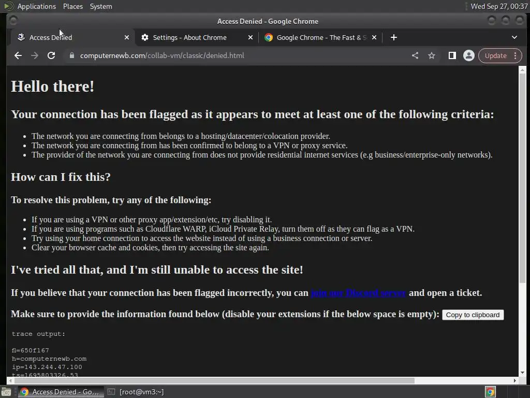This screenshot has height=398, width=530.
Task: Open the clock Wed Sep 27 calendar
Action: [499, 6]
